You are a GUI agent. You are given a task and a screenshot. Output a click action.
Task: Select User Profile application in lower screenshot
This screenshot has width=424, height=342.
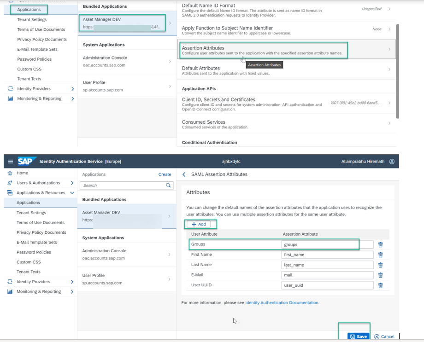pyautogui.click(x=127, y=279)
